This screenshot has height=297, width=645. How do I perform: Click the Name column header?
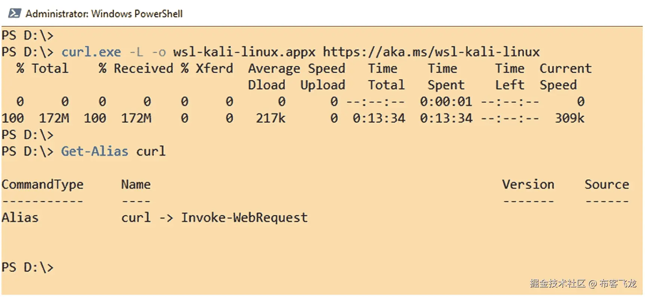click(x=136, y=185)
